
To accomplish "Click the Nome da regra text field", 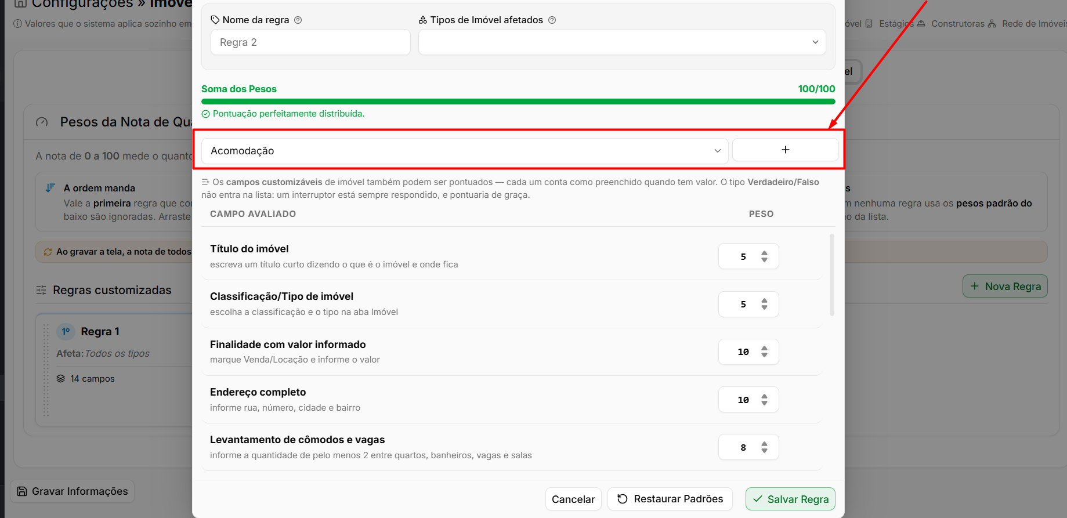I will point(310,42).
